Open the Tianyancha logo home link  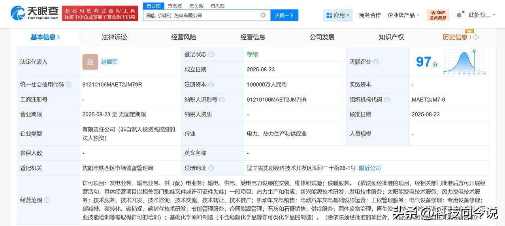[x=35, y=13]
